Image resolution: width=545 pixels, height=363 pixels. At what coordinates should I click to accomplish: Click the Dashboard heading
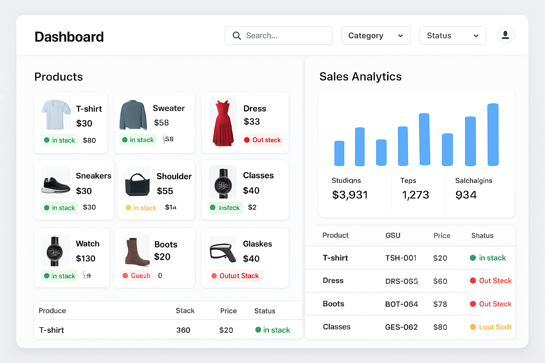(69, 37)
